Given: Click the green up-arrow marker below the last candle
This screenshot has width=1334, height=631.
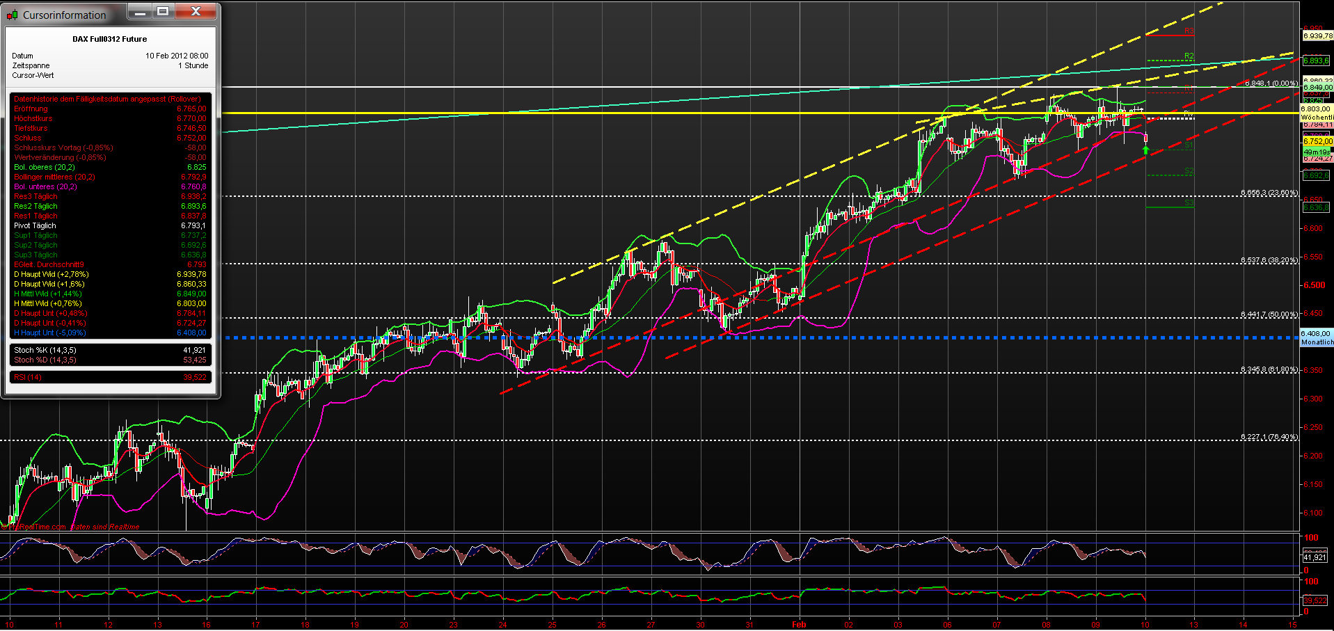Looking at the screenshot, I should tap(1145, 150).
